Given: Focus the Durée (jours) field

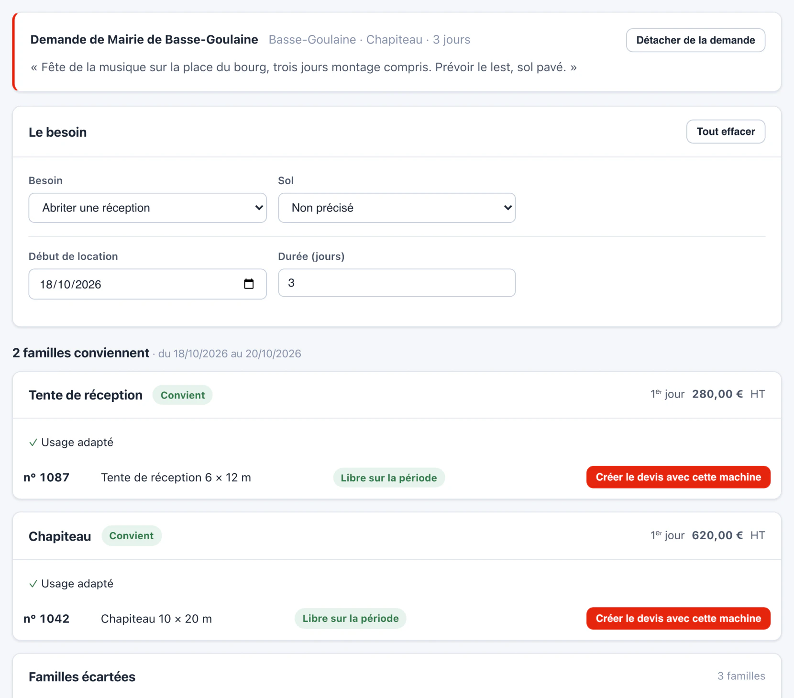Looking at the screenshot, I should click(x=397, y=283).
